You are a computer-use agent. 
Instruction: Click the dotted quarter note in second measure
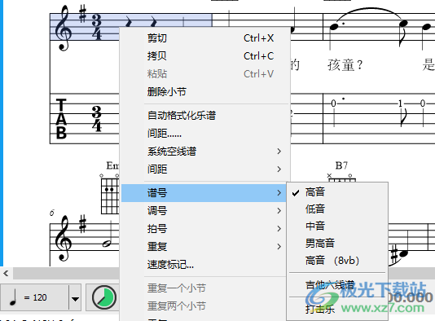tap(335, 27)
